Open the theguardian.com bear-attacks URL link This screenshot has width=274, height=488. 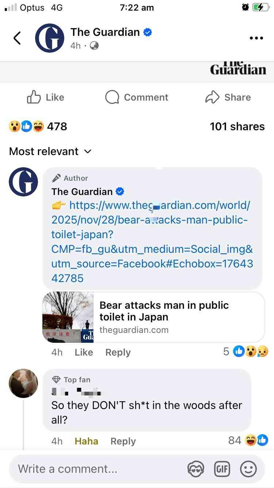pos(152,241)
